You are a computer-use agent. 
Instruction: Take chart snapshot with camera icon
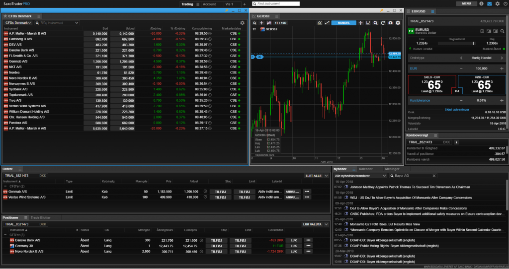coord(391,23)
